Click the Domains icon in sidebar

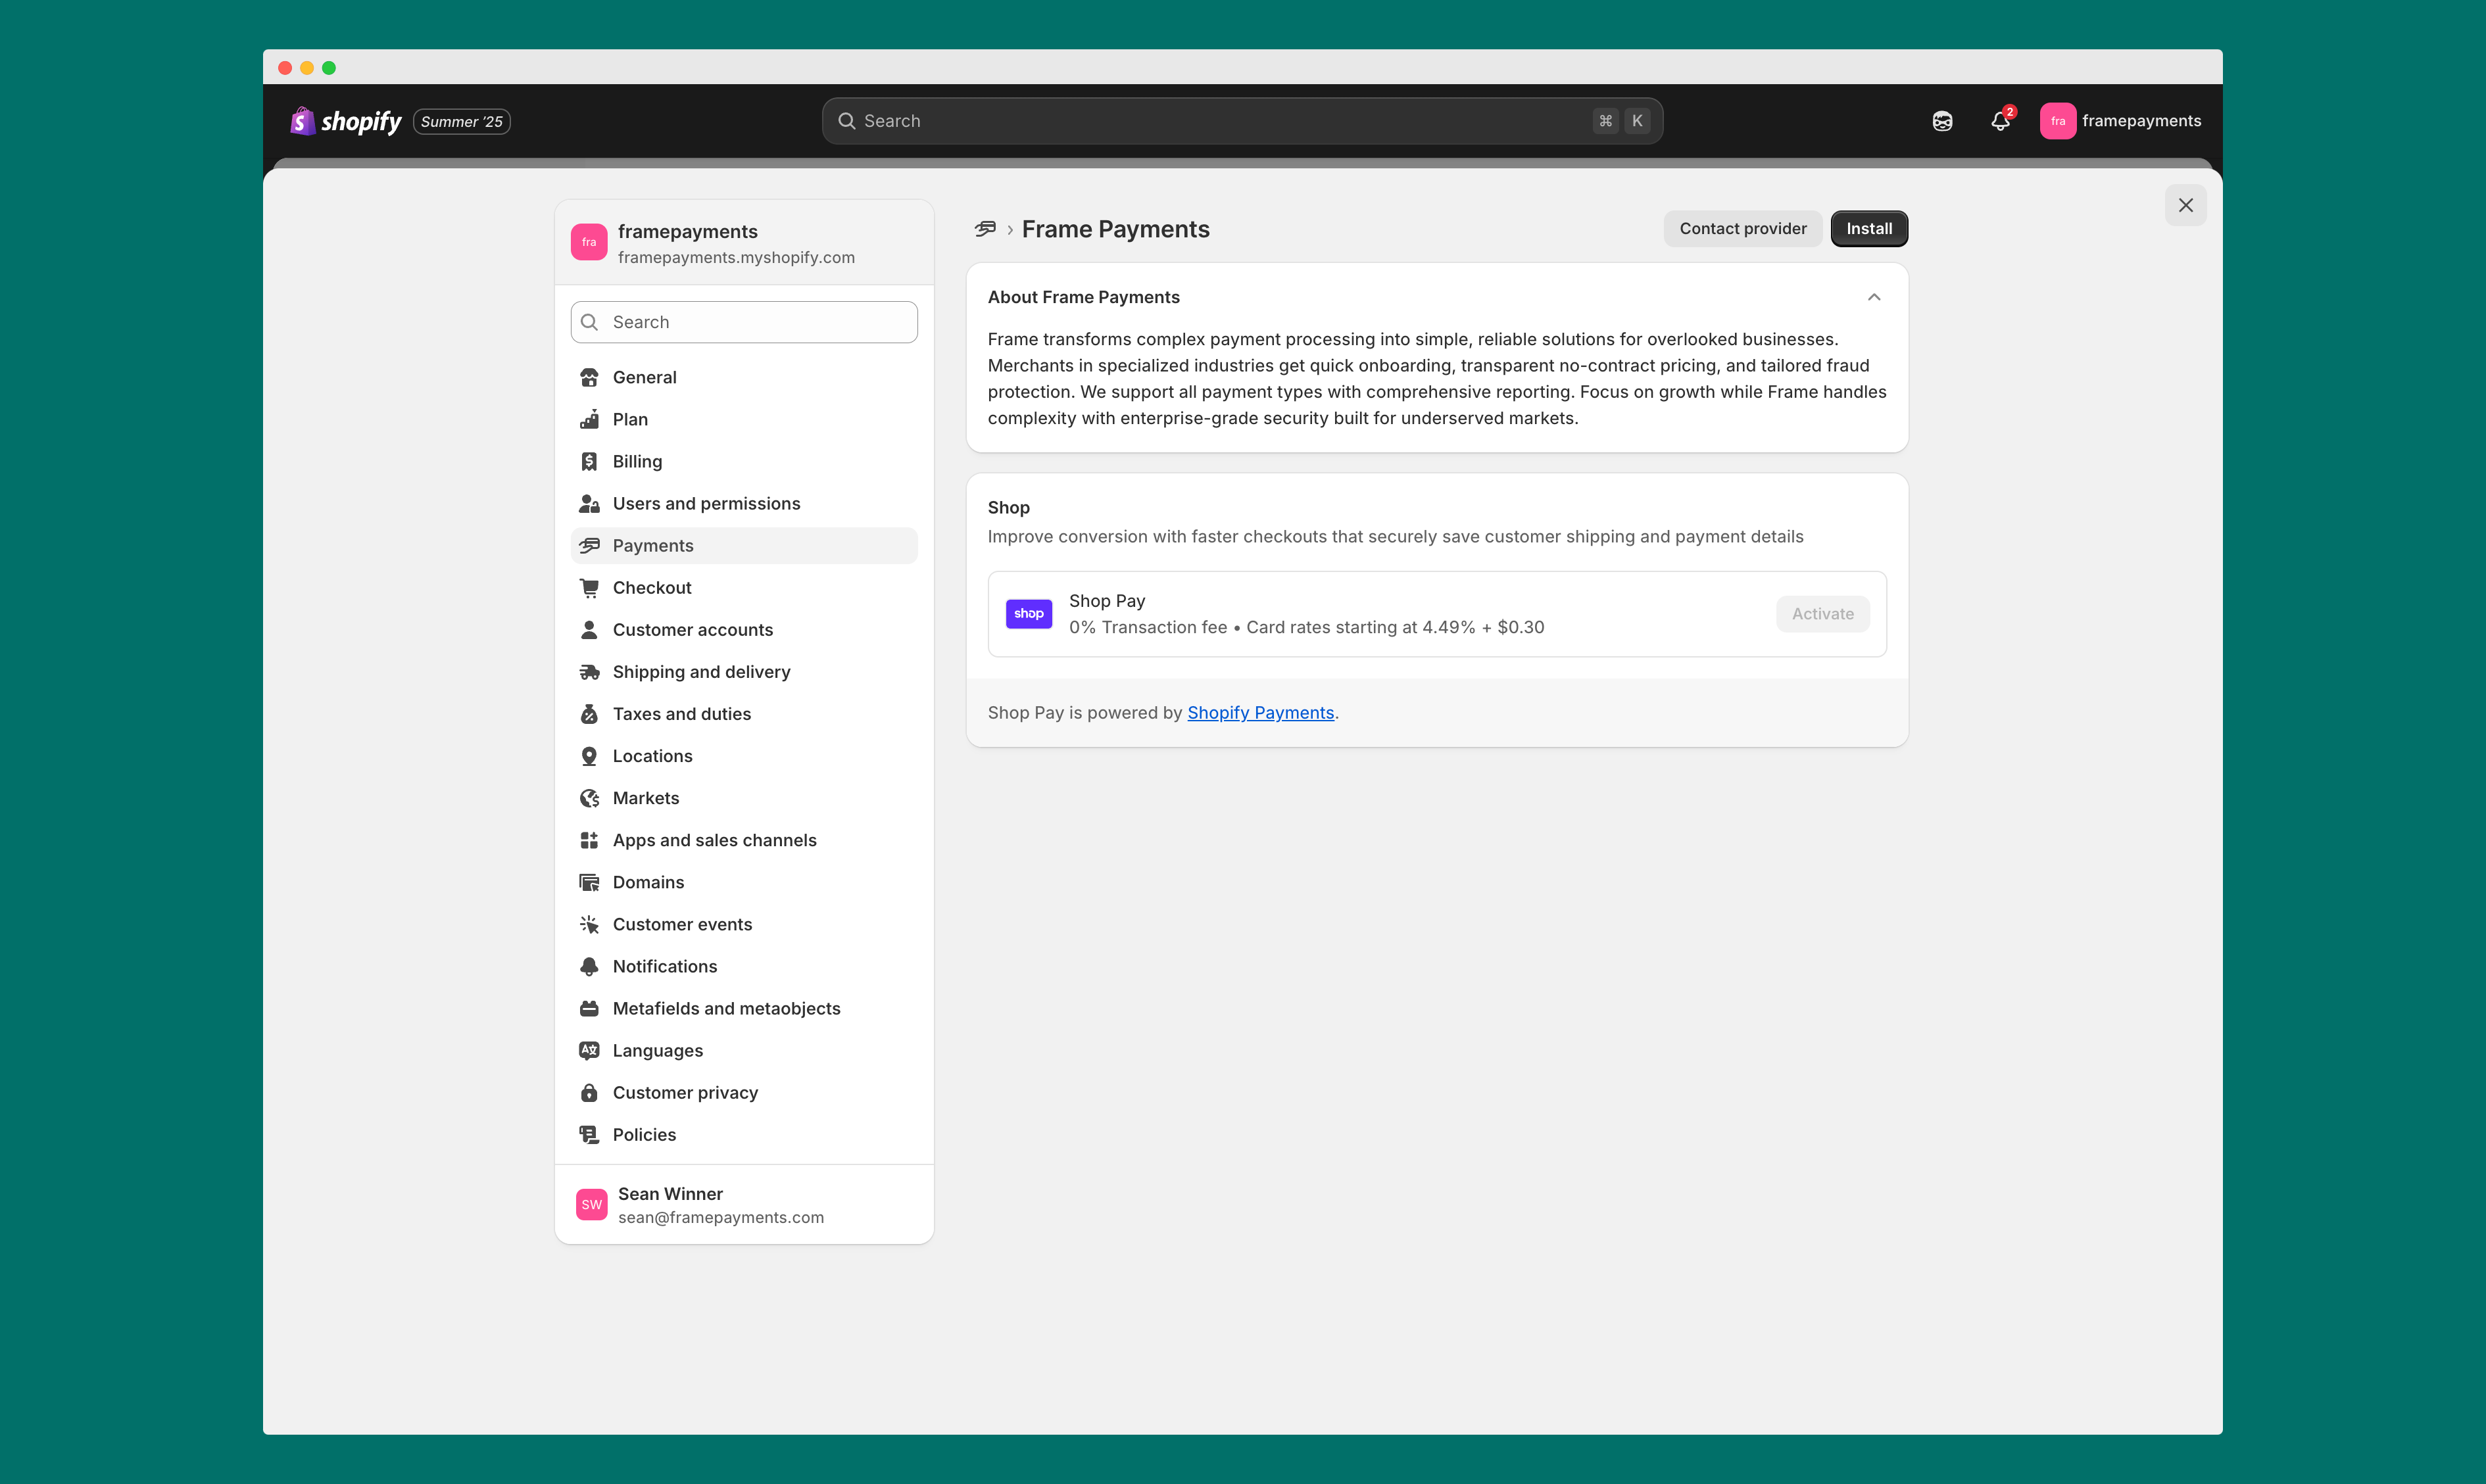point(589,882)
